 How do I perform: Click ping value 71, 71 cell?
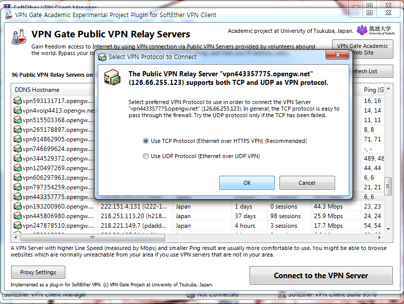[372, 139]
